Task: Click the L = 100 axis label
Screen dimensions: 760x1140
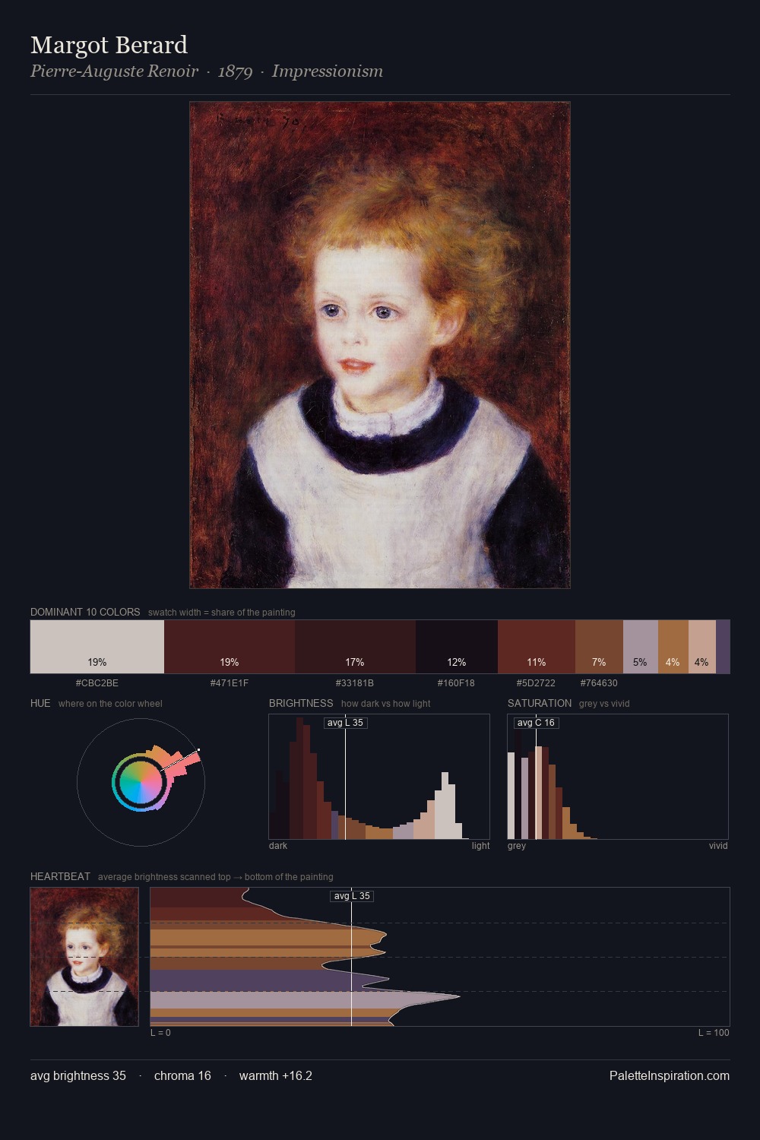Action: point(714,1033)
